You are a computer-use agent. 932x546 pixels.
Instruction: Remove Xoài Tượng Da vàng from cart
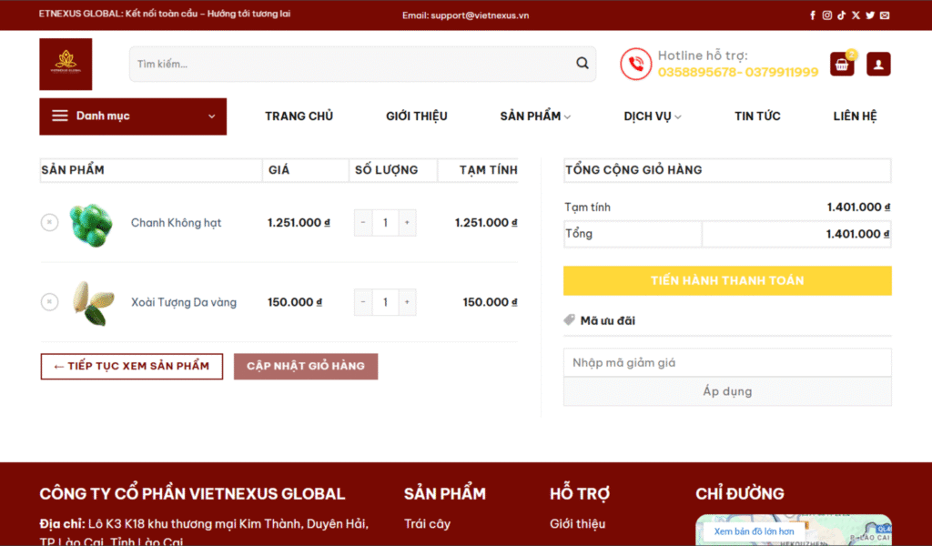[49, 301]
